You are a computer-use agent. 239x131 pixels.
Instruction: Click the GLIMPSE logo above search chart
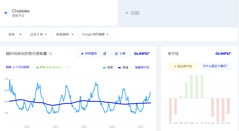142,54
